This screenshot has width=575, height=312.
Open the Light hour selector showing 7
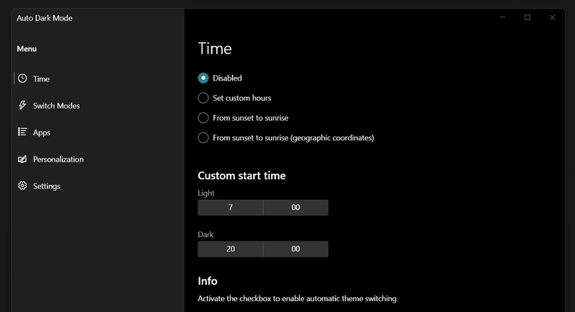[230, 208]
